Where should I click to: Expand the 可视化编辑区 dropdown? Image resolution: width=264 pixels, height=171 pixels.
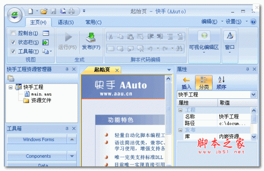pos(204,52)
